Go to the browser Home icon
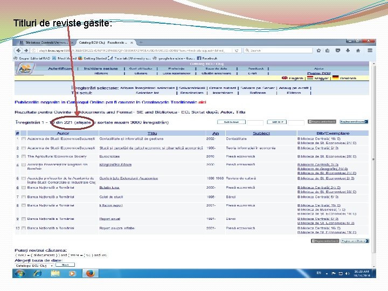 [358, 51]
